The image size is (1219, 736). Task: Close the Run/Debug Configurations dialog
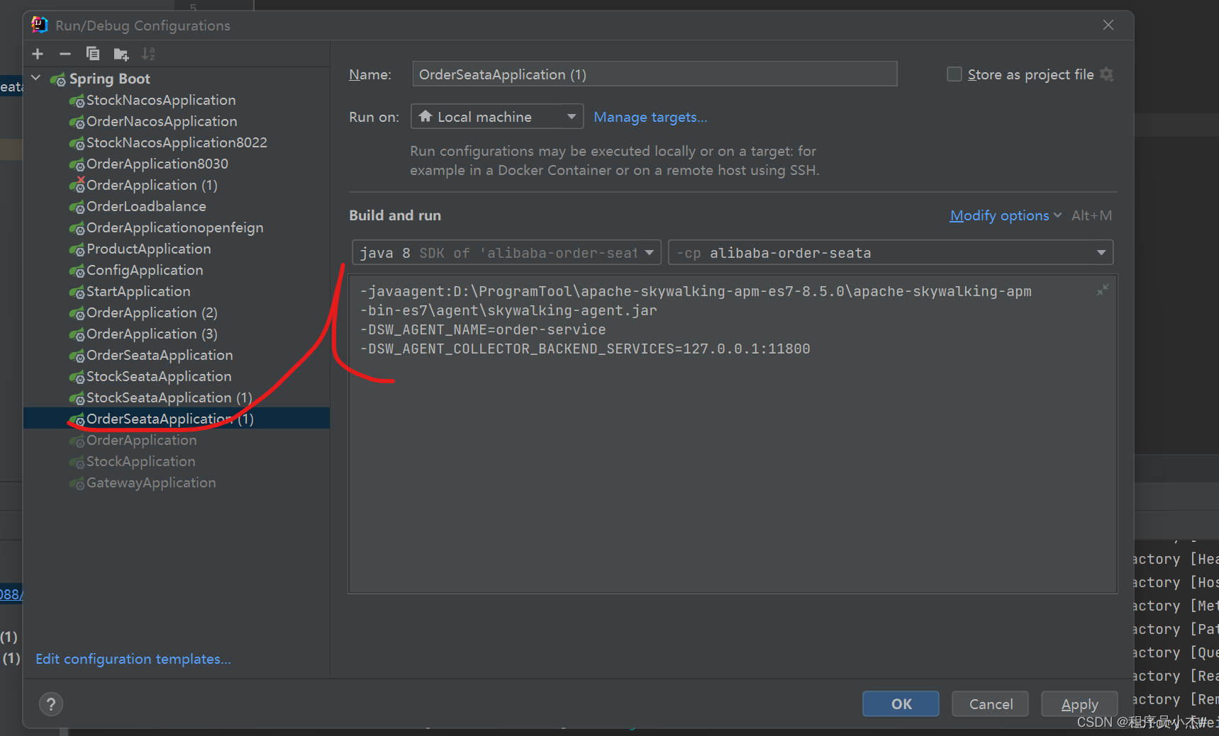[x=1108, y=25]
